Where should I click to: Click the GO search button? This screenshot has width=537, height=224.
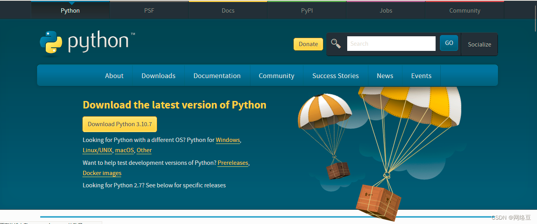449,43
